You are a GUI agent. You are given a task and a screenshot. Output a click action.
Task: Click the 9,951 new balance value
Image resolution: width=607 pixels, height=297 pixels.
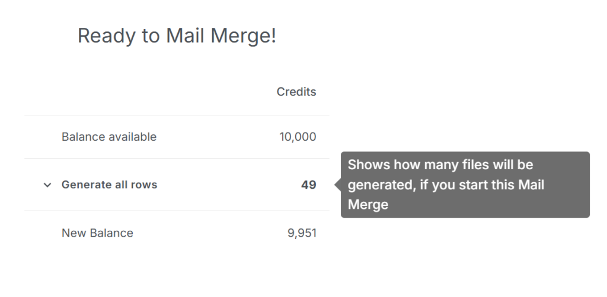click(302, 233)
